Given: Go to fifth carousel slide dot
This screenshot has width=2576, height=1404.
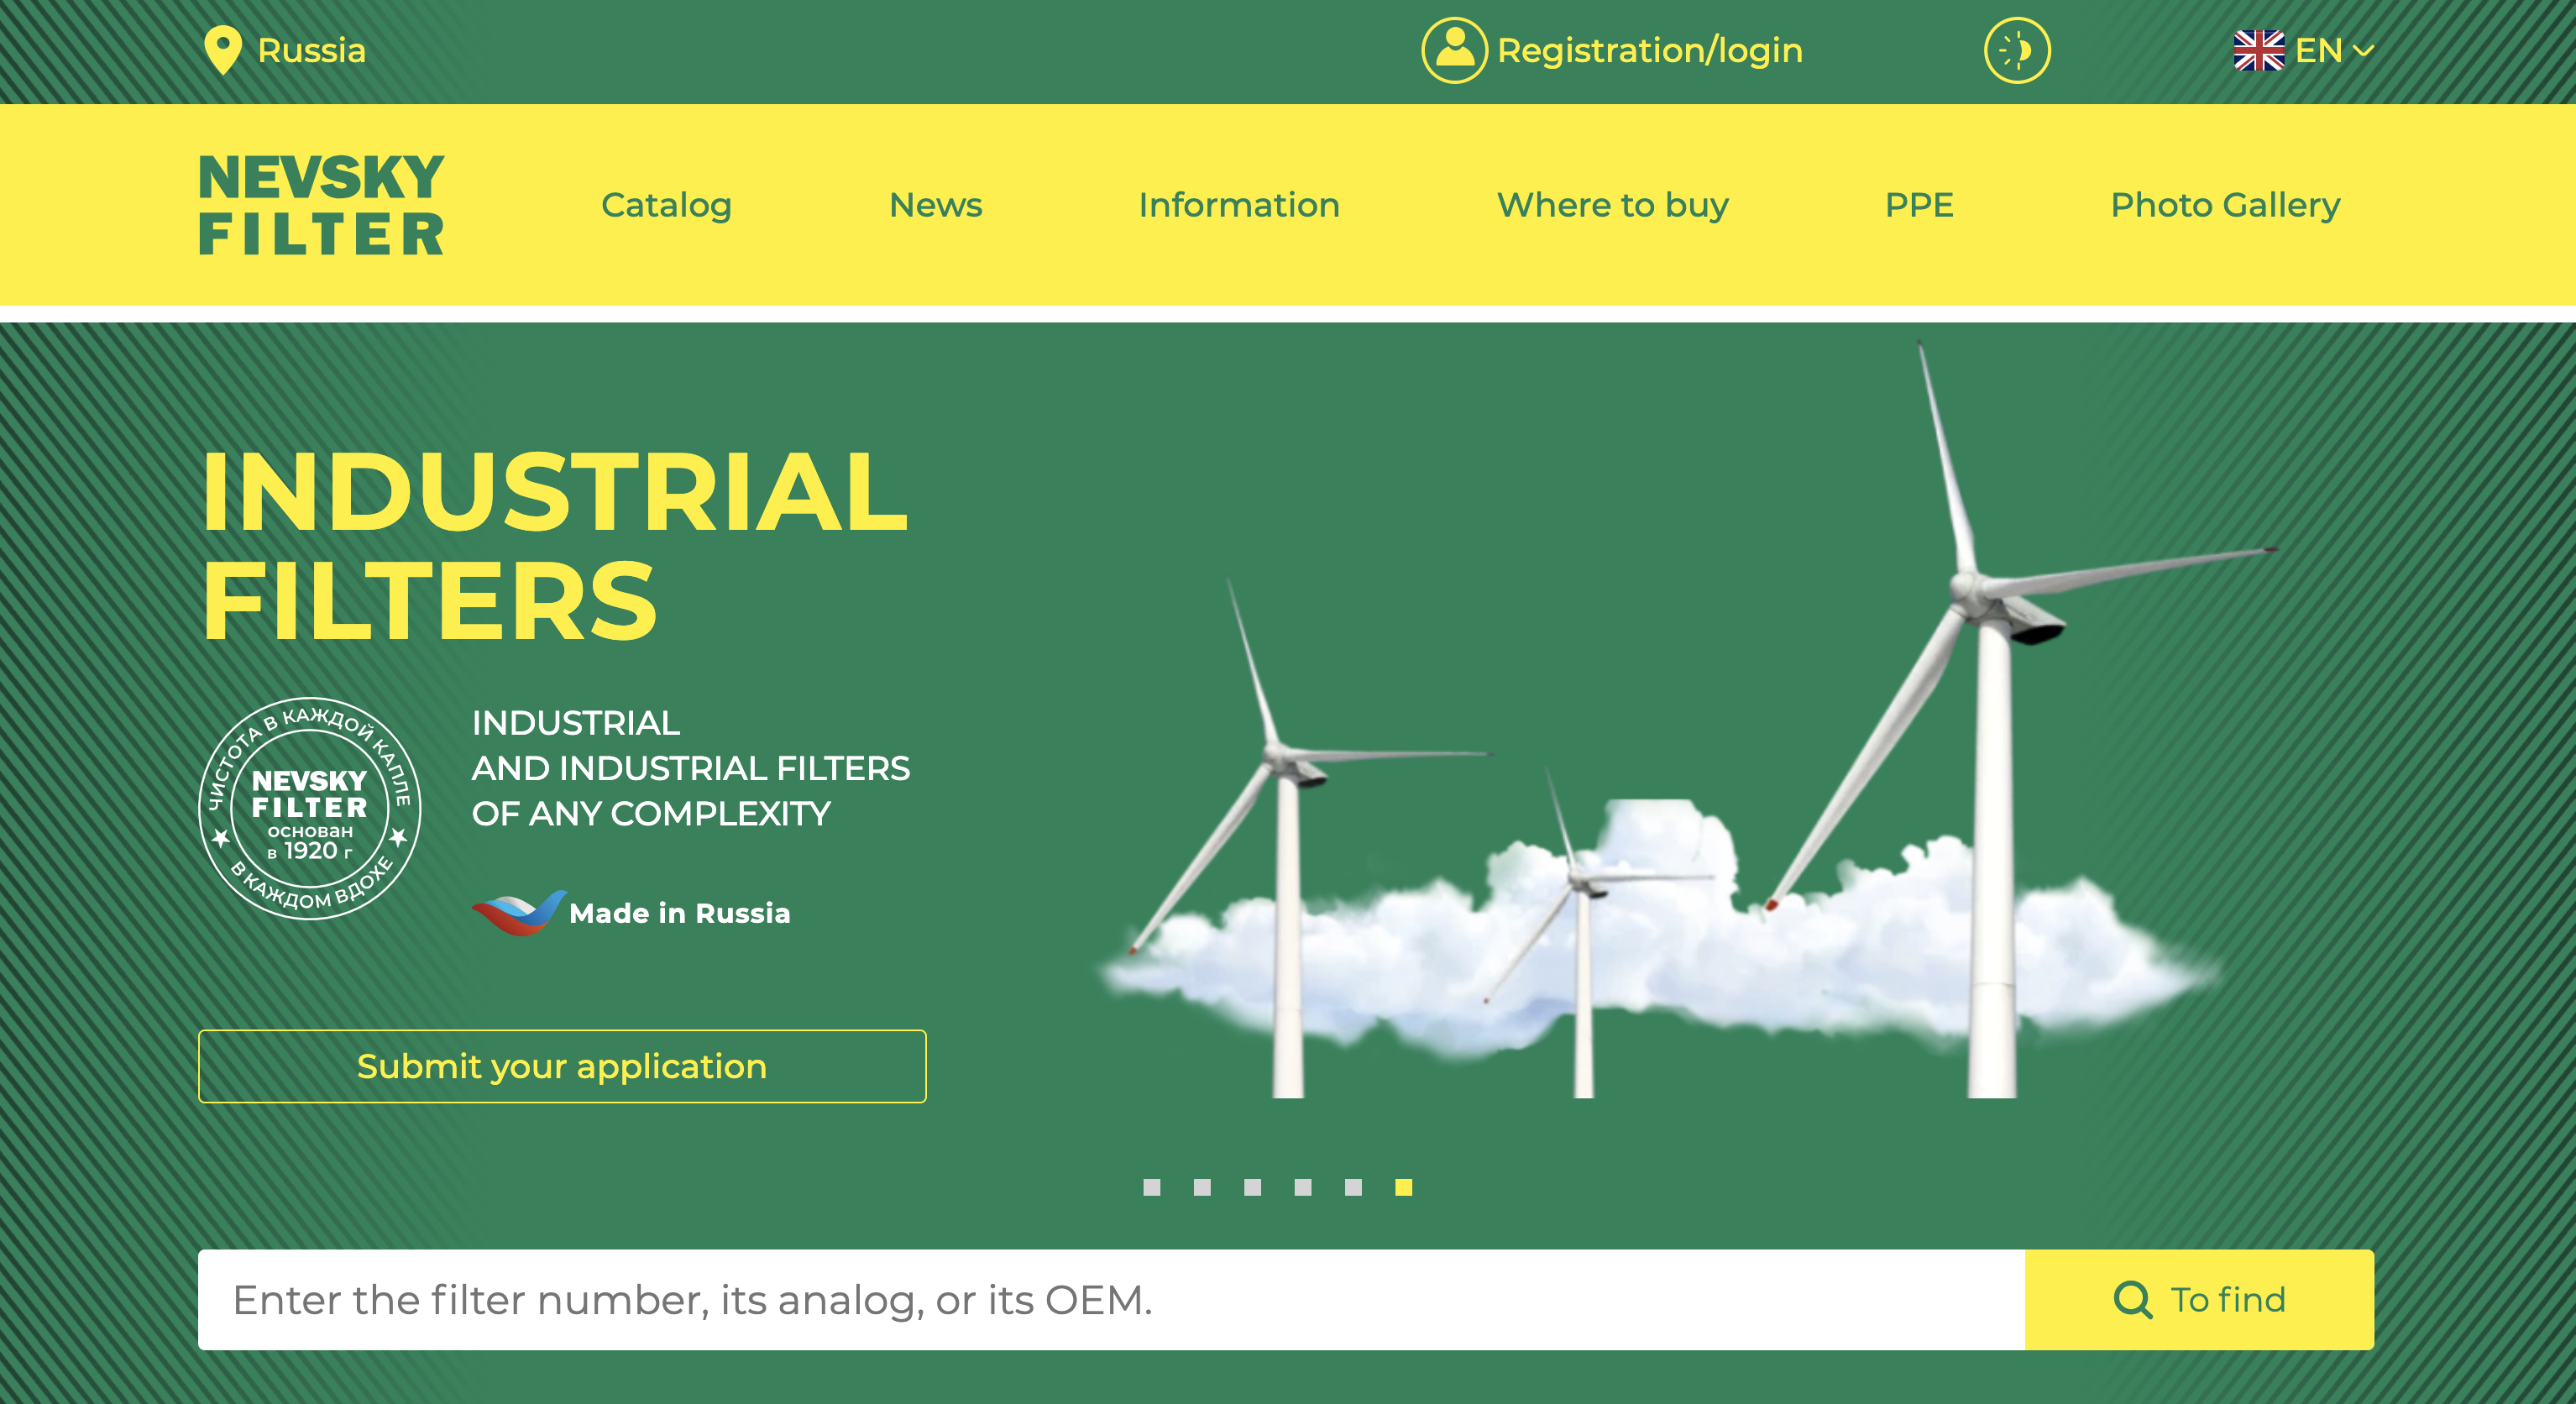Looking at the screenshot, I should [x=1353, y=1187].
